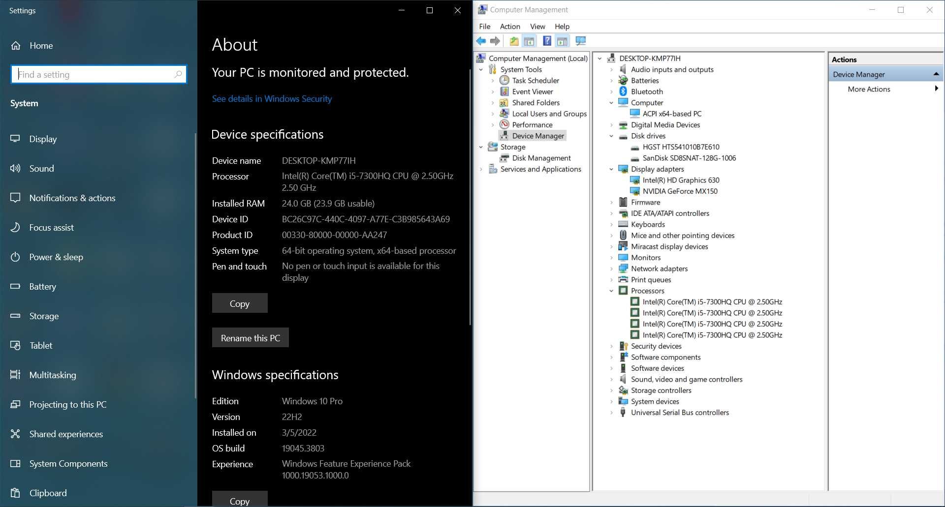Click More Actions in Actions pane
Screen dimensions: 945x507
coord(869,89)
